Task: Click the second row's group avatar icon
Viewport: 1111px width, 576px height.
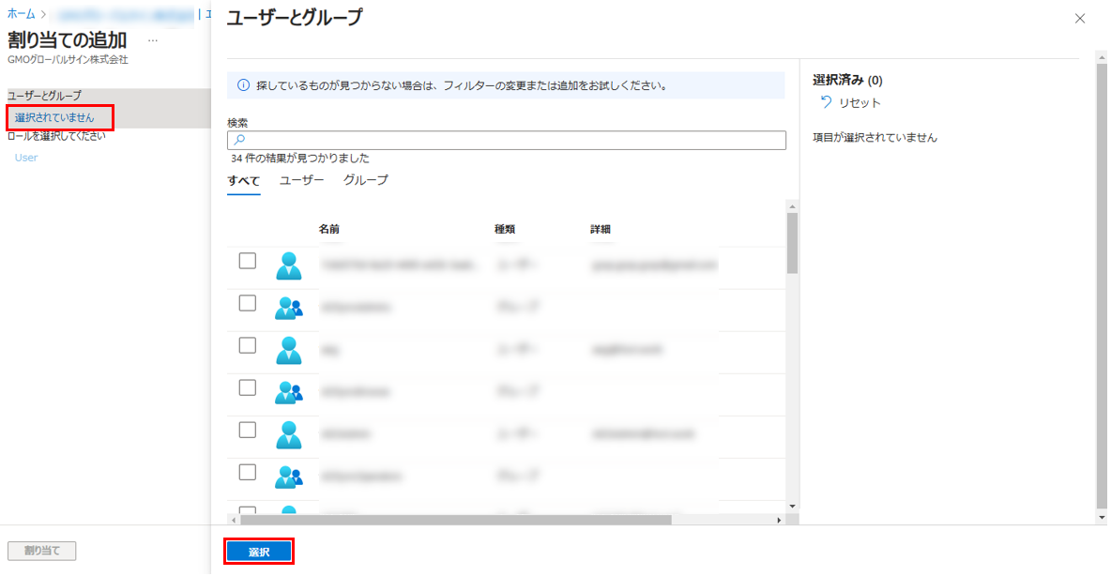Action: (288, 309)
